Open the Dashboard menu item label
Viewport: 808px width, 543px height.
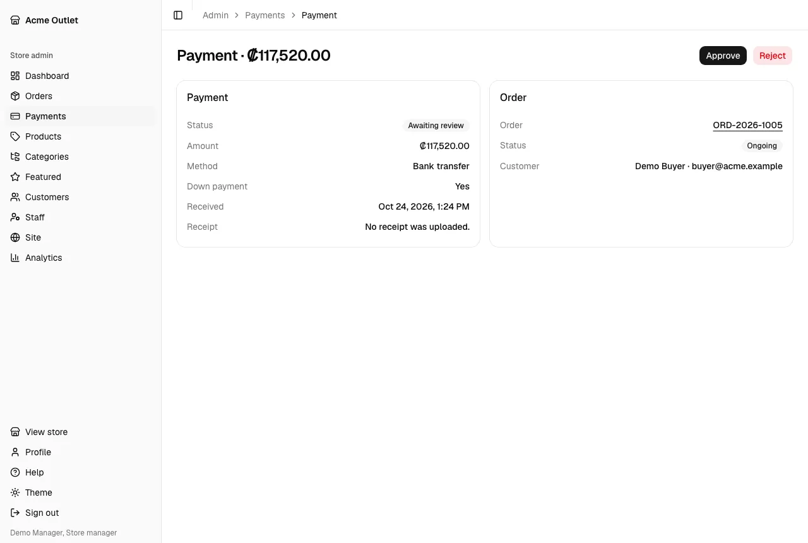pos(47,76)
